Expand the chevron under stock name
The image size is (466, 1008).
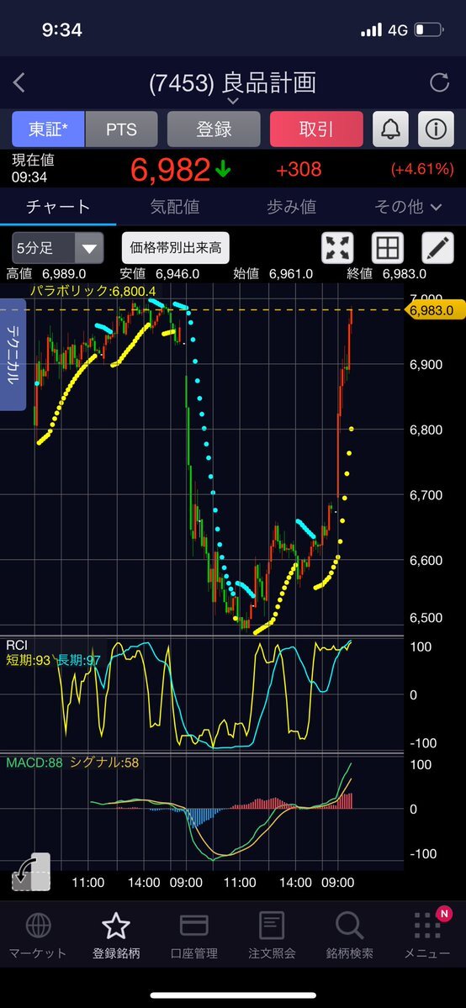[233, 101]
